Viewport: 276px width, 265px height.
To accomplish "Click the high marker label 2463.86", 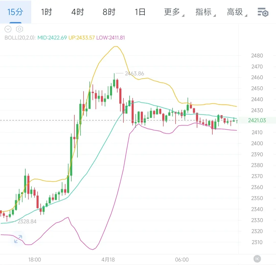I will (x=134, y=73).
